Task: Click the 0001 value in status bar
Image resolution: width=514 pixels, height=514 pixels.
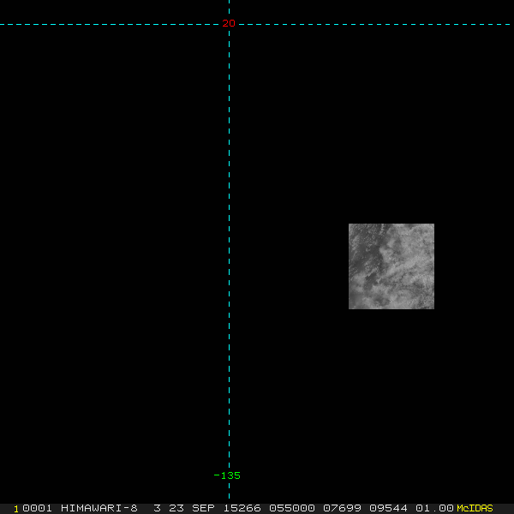Action: [37, 508]
